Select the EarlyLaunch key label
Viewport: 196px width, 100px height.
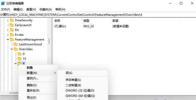(x=23, y=25)
